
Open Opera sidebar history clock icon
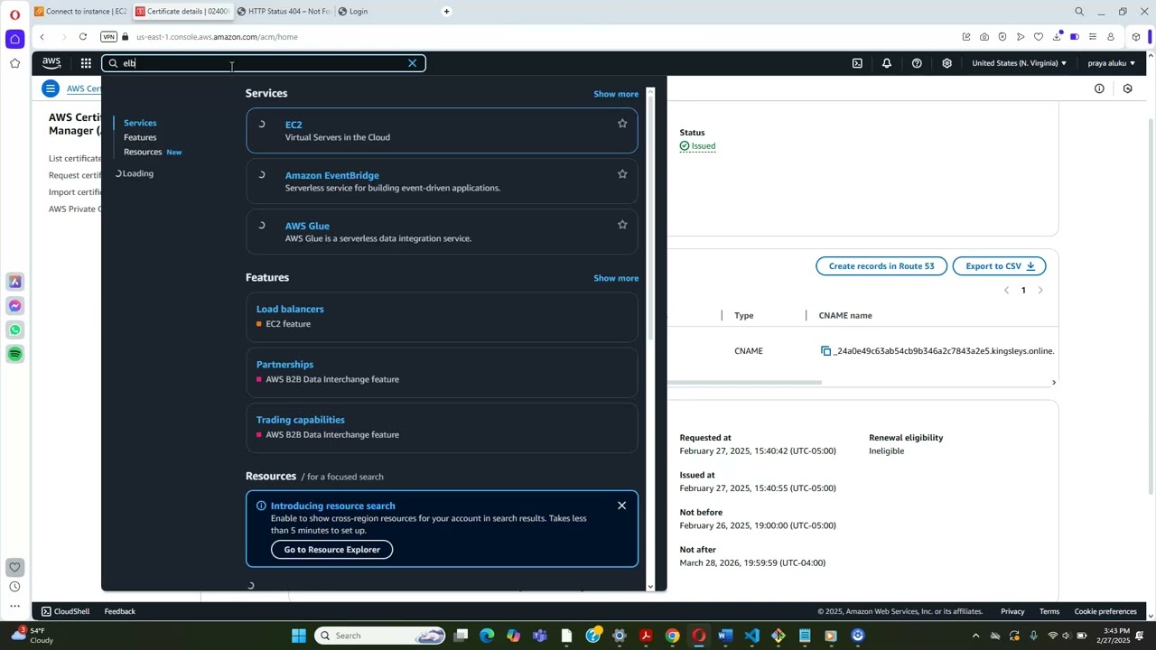(x=14, y=587)
